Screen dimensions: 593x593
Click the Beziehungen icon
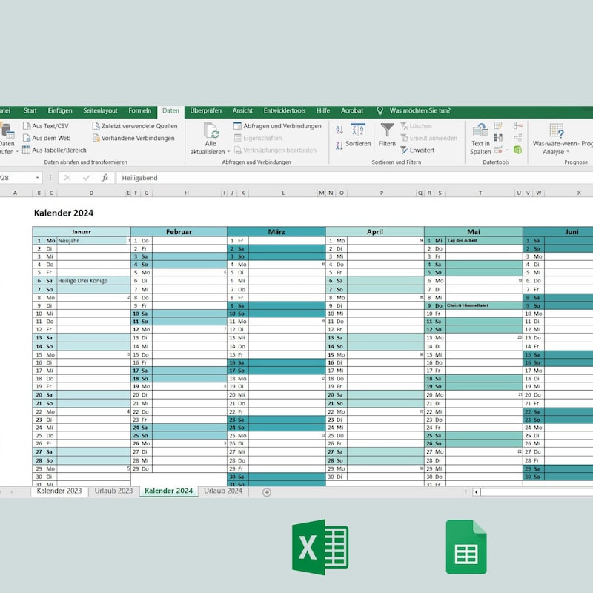pyautogui.click(x=517, y=137)
